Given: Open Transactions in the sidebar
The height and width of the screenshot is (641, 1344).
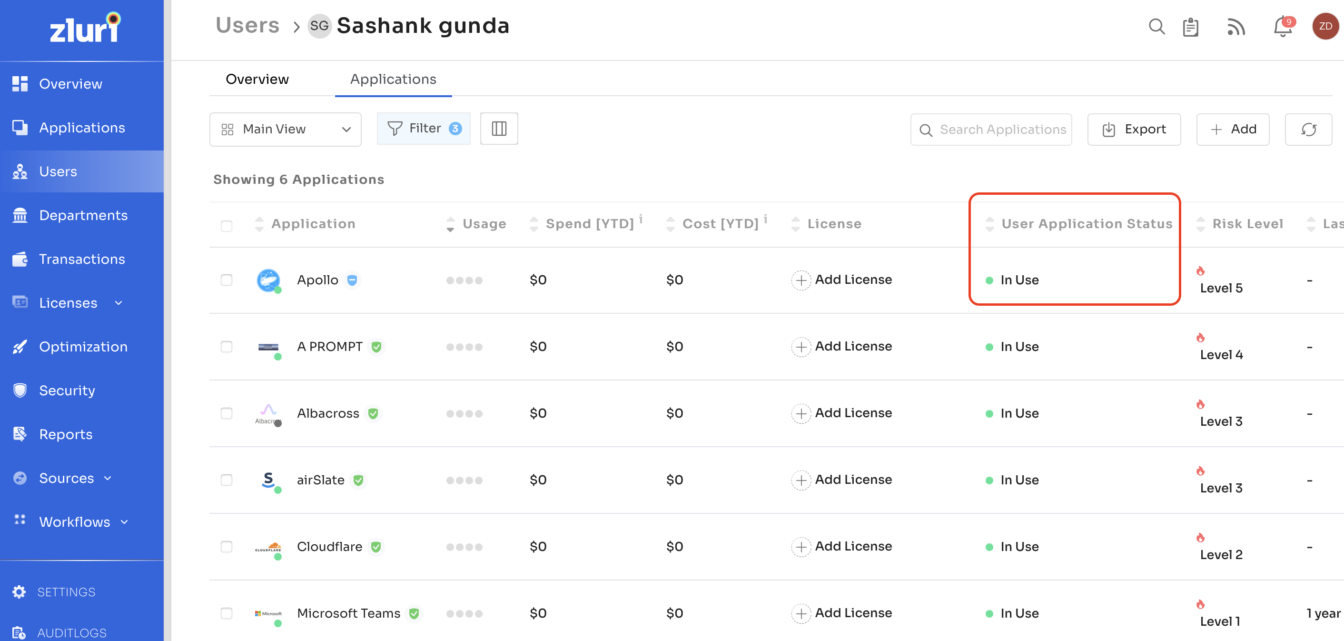Looking at the screenshot, I should pos(82,259).
